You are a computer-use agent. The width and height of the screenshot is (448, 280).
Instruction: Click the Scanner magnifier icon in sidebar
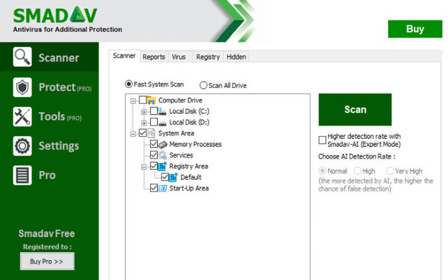22,57
